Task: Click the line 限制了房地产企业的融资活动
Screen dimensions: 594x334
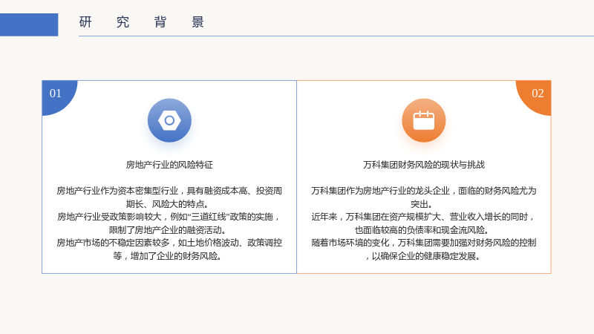Action: 169,230
